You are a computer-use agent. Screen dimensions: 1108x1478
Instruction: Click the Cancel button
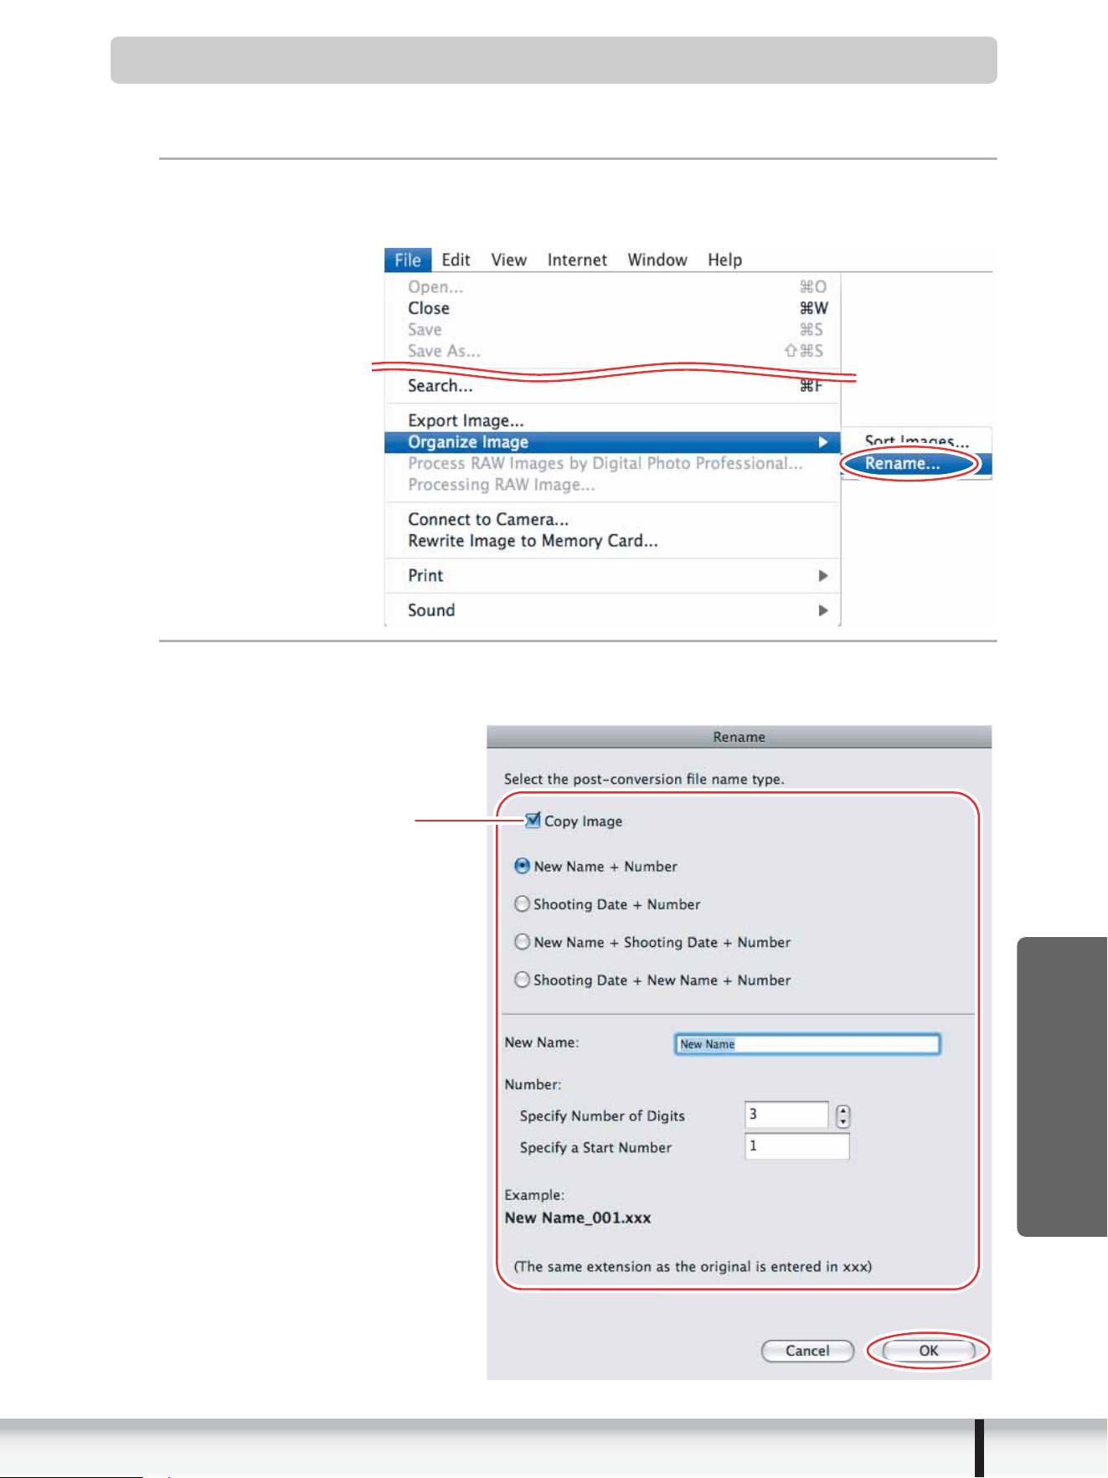coord(807,1351)
